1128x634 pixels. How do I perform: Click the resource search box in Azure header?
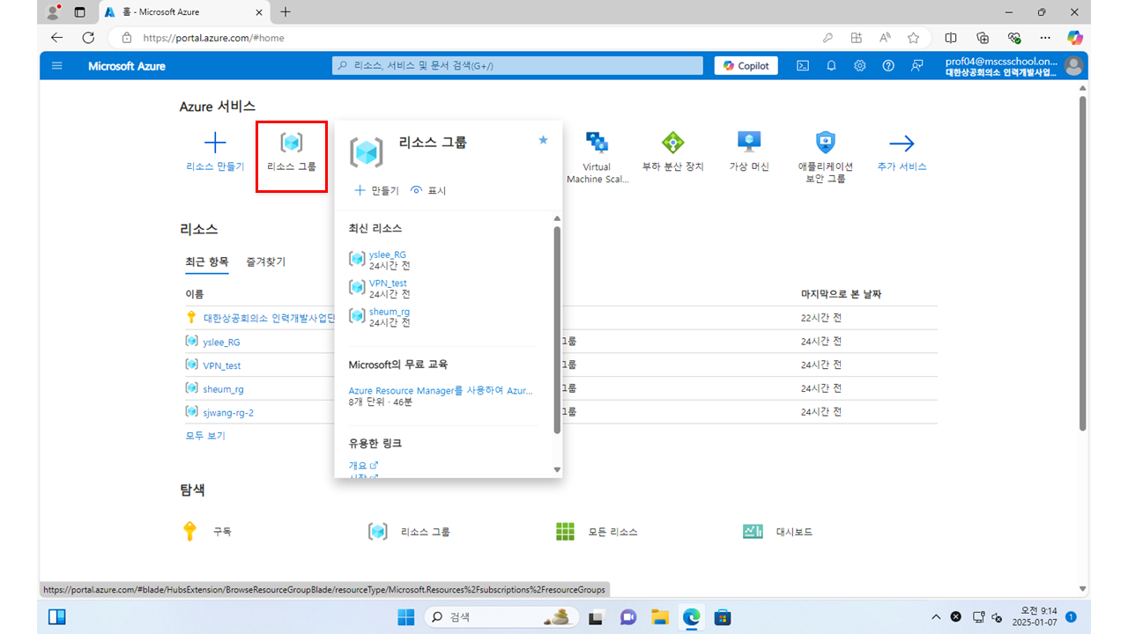pos(518,66)
